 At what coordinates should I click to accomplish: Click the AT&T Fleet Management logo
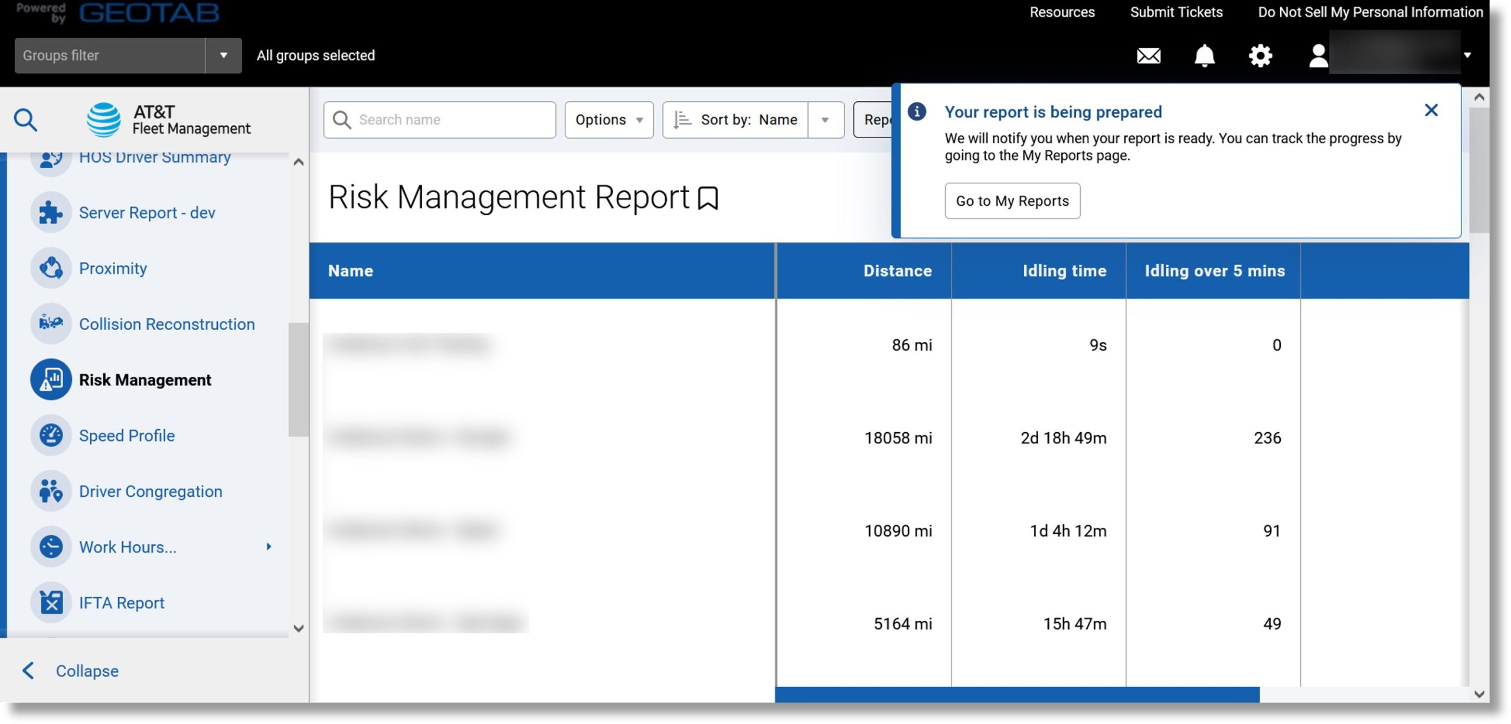point(168,120)
